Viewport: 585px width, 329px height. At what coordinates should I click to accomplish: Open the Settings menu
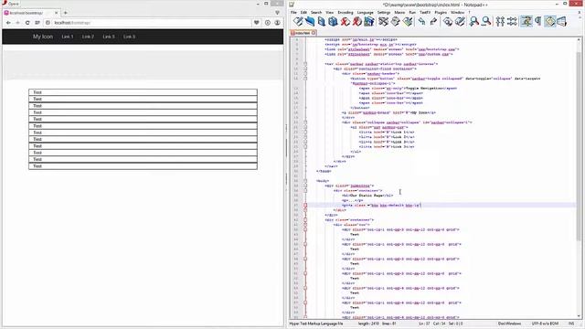[x=384, y=12]
